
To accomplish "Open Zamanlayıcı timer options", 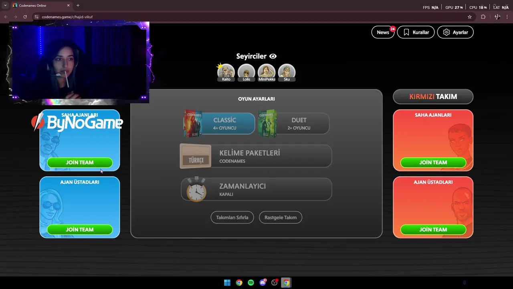I will pos(256,189).
